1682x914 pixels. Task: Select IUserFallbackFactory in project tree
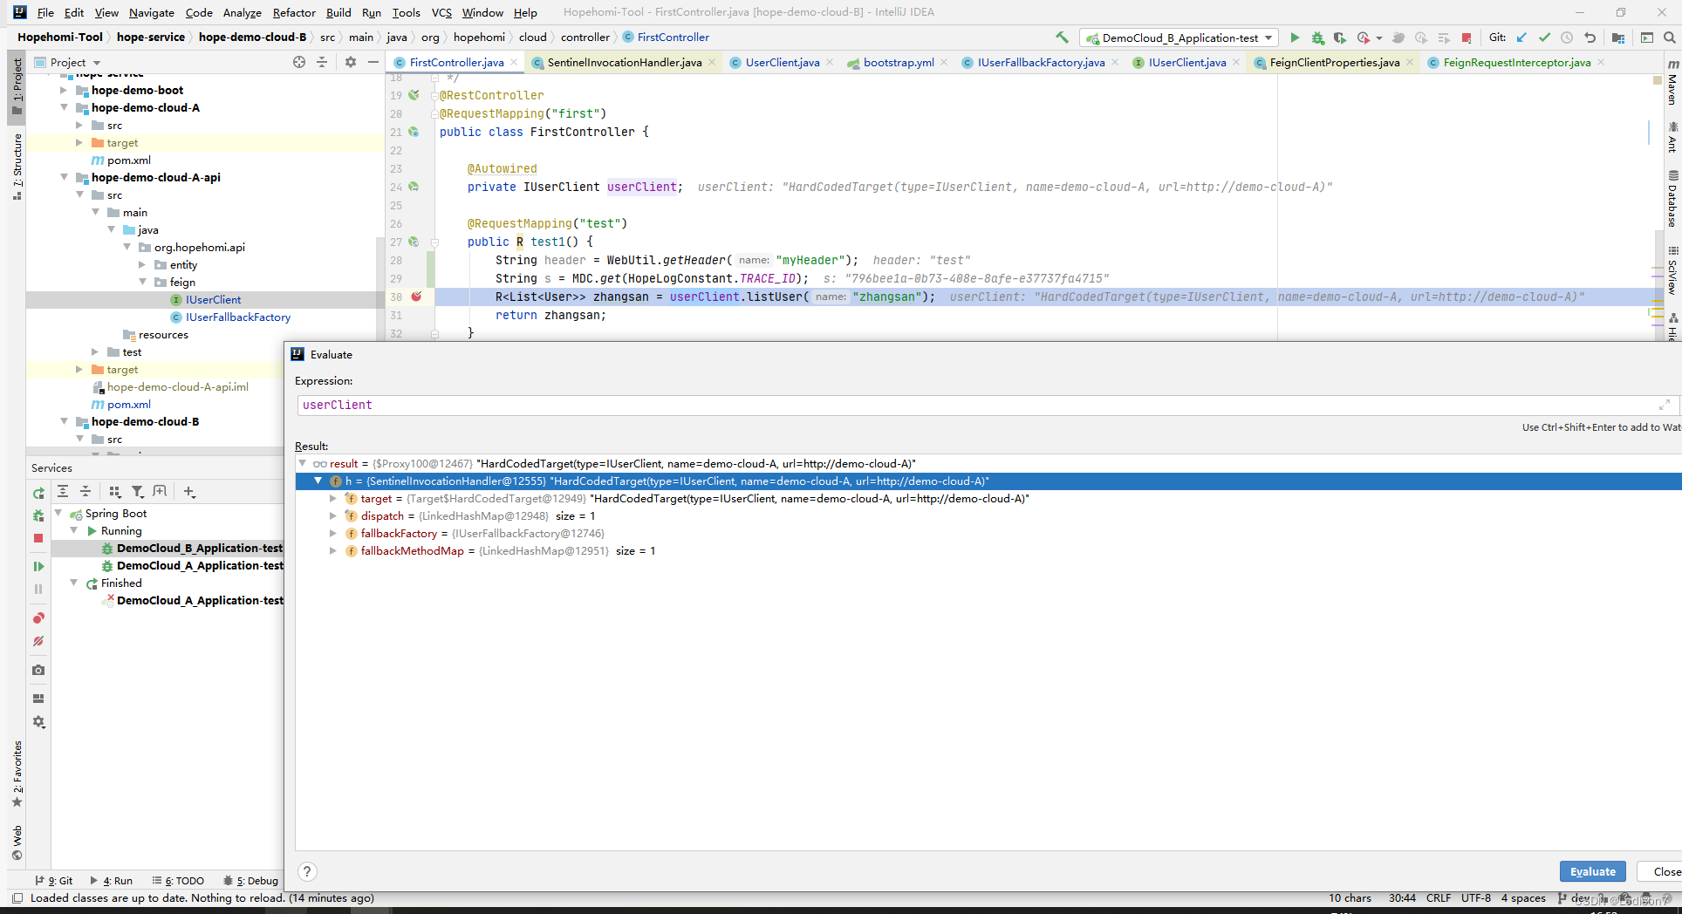tap(237, 317)
